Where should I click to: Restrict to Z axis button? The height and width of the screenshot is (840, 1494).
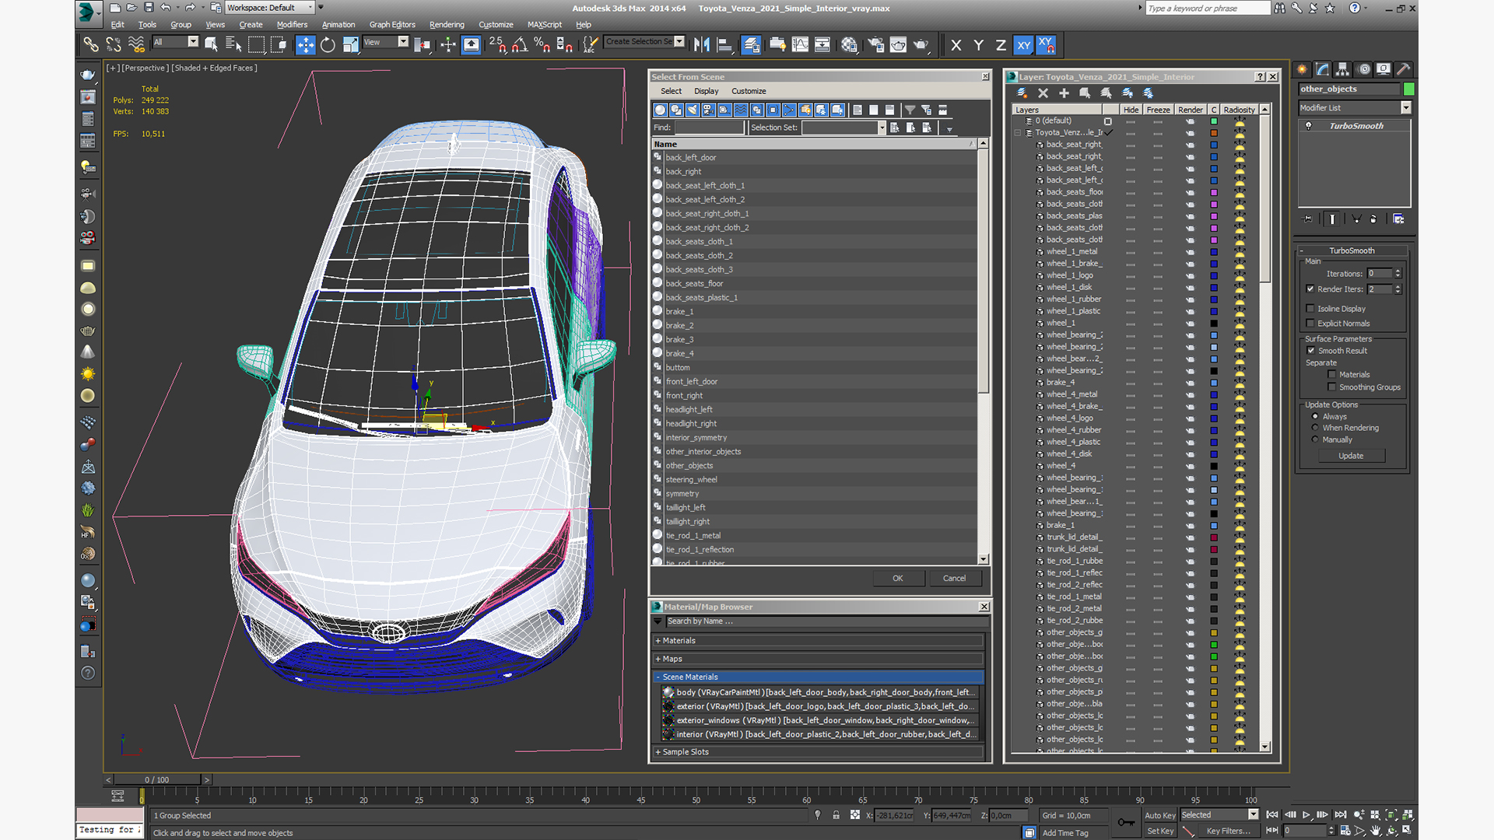1001,45
